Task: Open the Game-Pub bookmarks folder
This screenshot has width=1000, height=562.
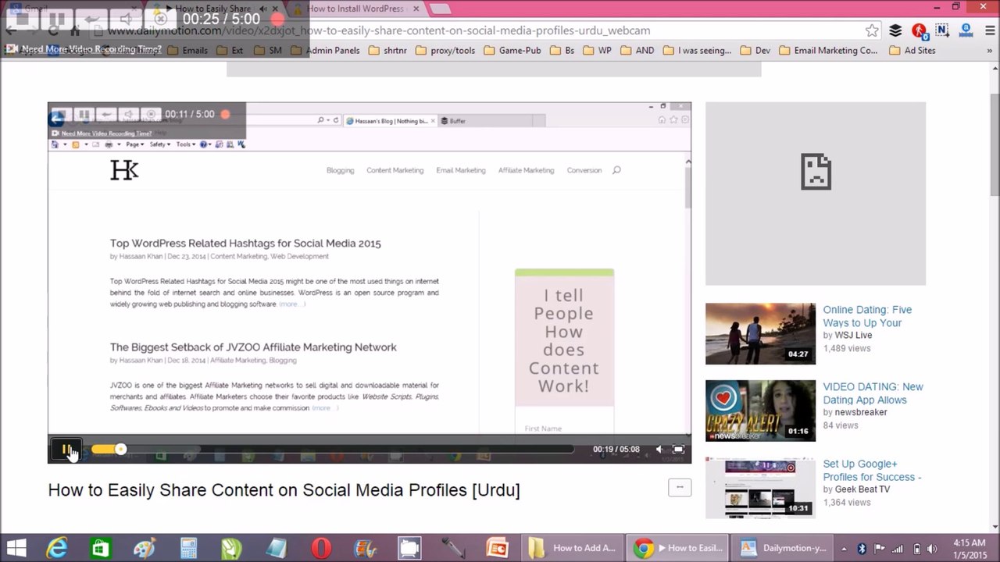Action: (512, 51)
